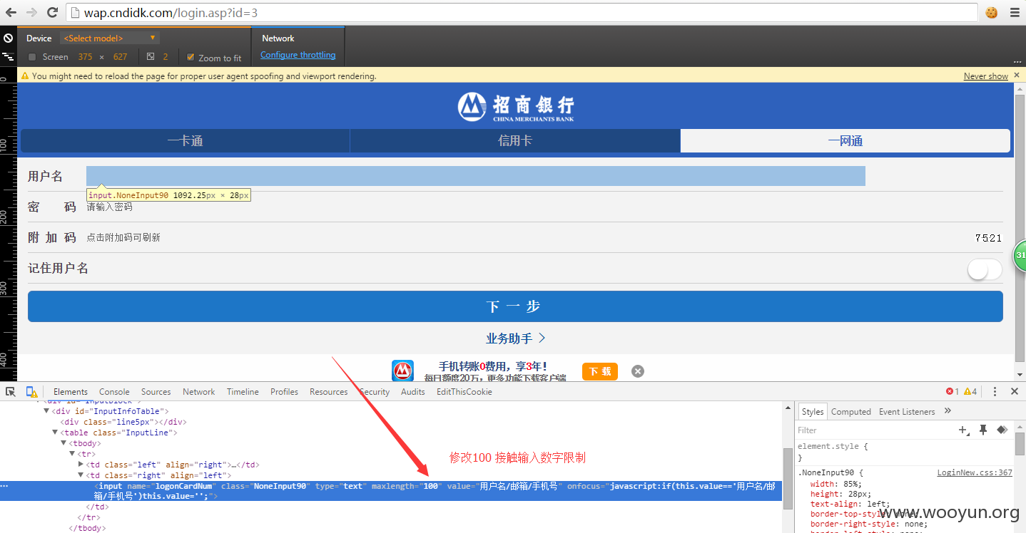
Task: Open the EditThisCookie extension cookie icon
Action: pyautogui.click(x=992, y=12)
